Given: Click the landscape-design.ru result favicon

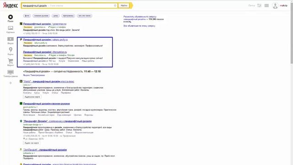Looking at the screenshot, I should (21, 121).
